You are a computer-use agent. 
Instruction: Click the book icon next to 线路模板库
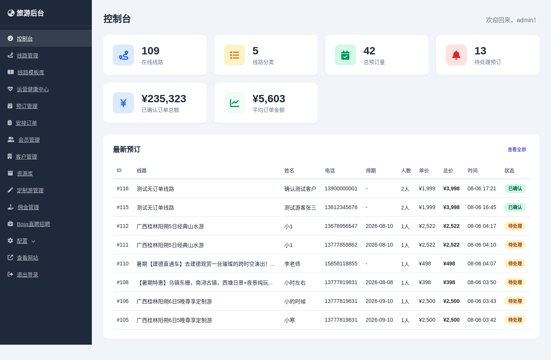(x=11, y=72)
